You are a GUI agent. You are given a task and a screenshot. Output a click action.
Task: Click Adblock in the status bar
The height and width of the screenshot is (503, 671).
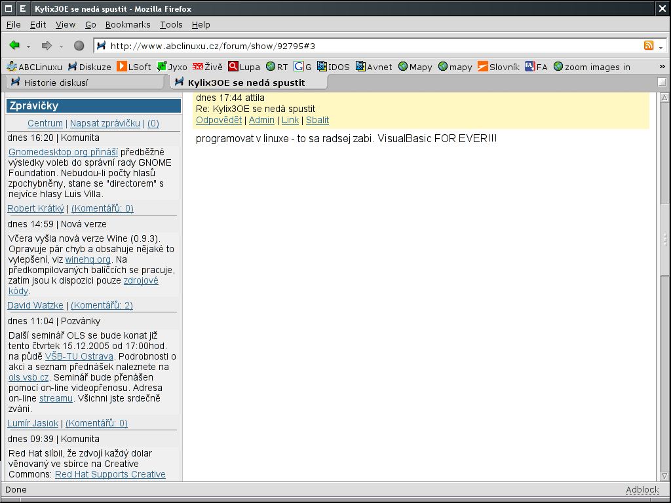click(x=642, y=489)
